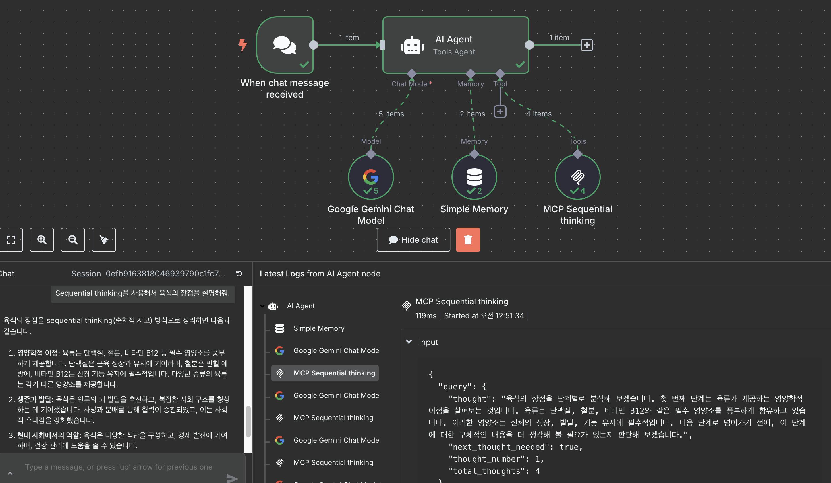Select the Google Gemini Chat Model node
Screen dimensions: 831x483
[x=371, y=177]
